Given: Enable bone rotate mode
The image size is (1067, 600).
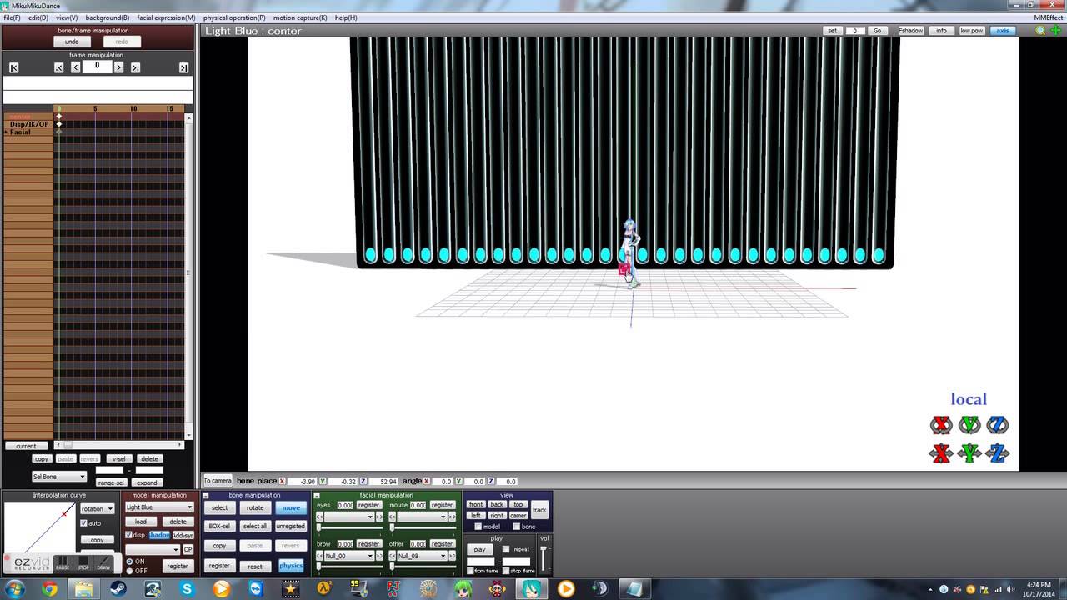Looking at the screenshot, I should [x=255, y=507].
